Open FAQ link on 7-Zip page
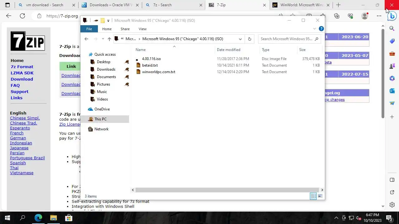Viewport: 399px width, 224px height. tap(15, 85)
